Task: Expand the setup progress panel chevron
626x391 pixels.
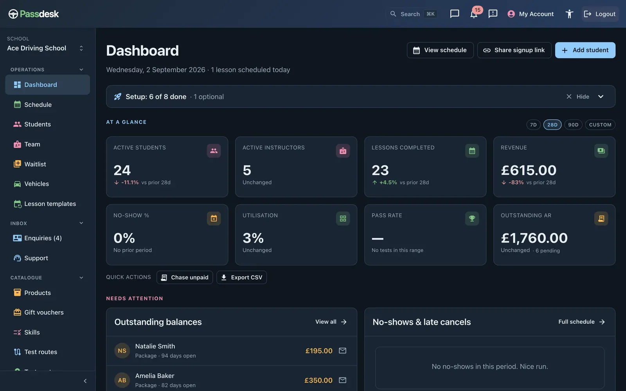Action: click(601, 97)
